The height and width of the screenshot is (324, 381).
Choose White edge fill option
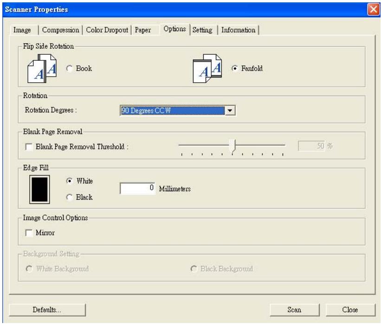70,181
